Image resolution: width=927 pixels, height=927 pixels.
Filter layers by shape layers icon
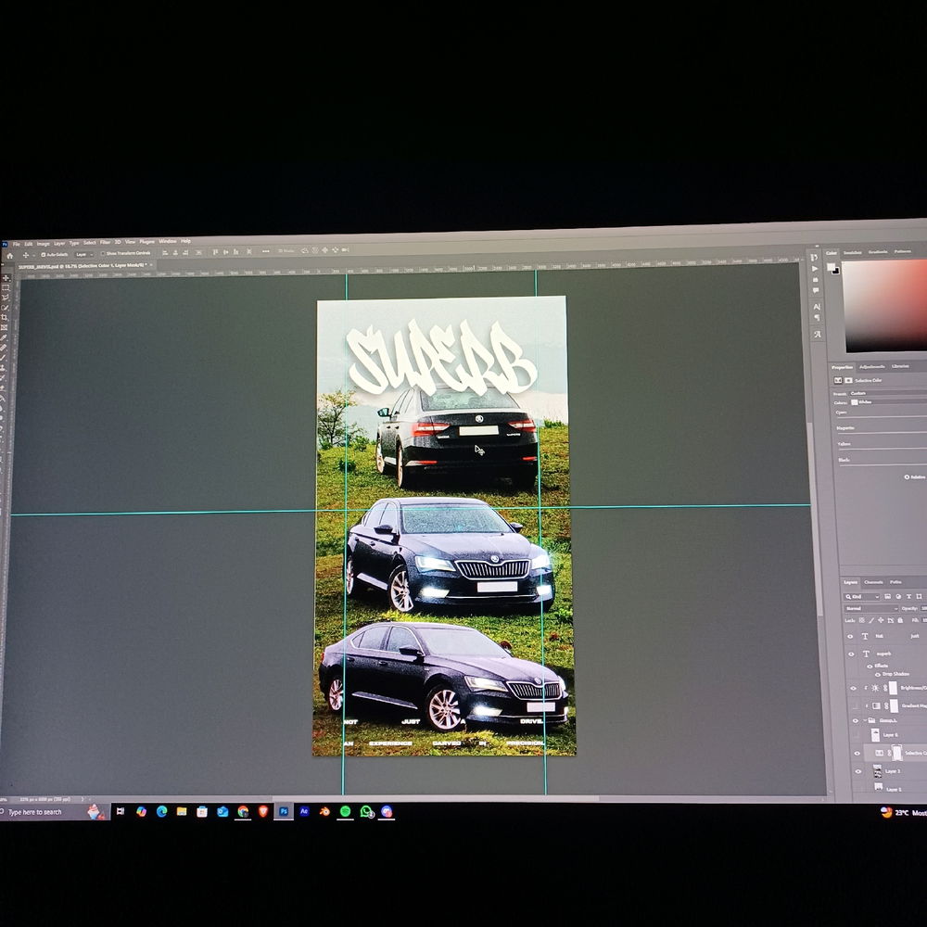click(919, 596)
